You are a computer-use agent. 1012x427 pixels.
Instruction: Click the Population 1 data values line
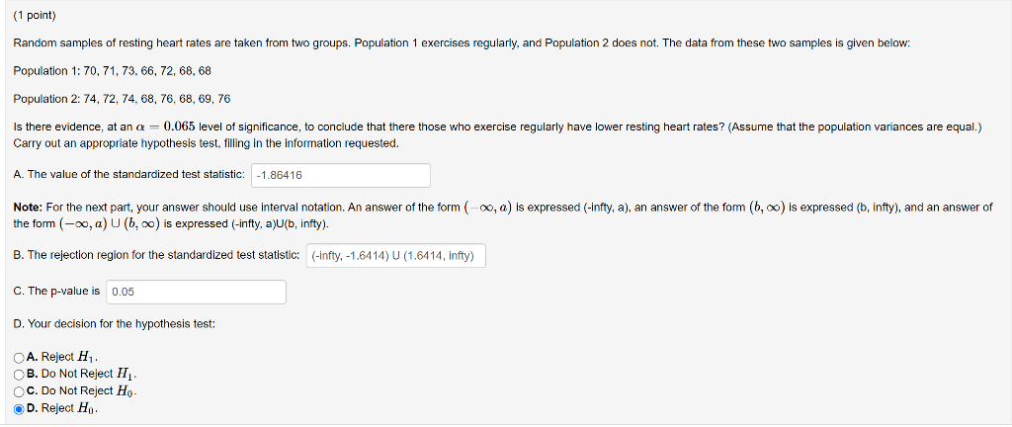point(113,70)
